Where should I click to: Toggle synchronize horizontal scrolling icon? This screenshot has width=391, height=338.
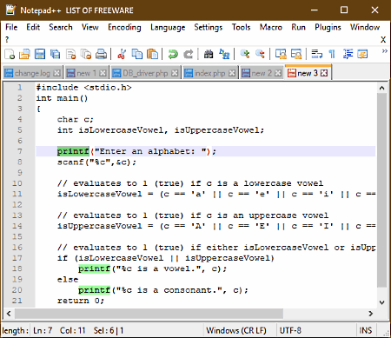pos(296,54)
